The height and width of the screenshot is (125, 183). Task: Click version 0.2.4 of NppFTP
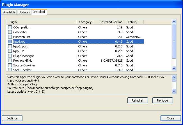tap(119, 51)
